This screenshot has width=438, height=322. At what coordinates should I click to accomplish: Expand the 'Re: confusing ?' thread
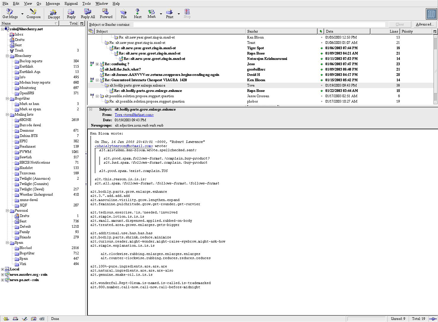coord(97,64)
